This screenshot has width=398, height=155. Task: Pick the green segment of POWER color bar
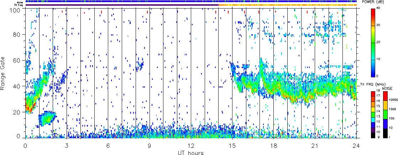pos(374,51)
